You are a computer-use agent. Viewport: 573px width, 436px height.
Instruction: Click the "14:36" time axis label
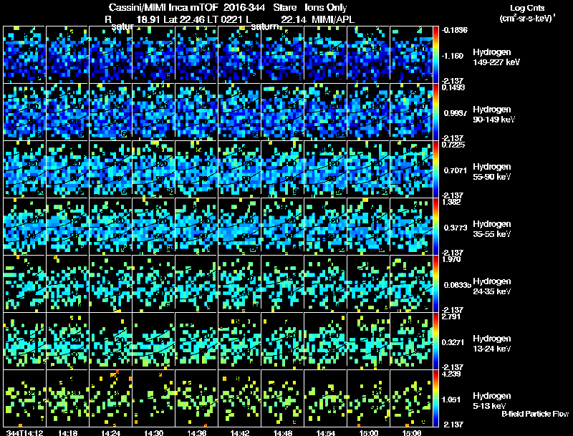coord(197,433)
